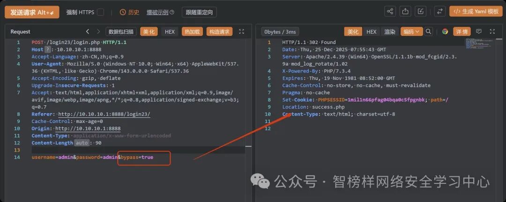The image size is (506, 202).
Task: Go to next request with right chevron
Action: (x=98, y=32)
